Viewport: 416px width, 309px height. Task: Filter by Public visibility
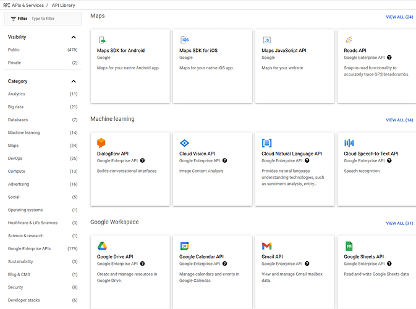(x=14, y=50)
